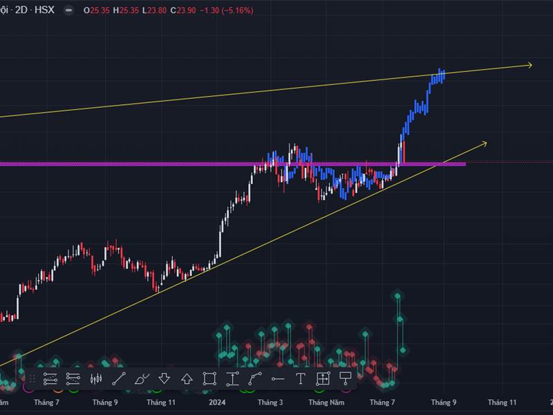This screenshot has height=415, width=553.
Task: Click the 2024 label on the time axis
Action: click(x=216, y=401)
